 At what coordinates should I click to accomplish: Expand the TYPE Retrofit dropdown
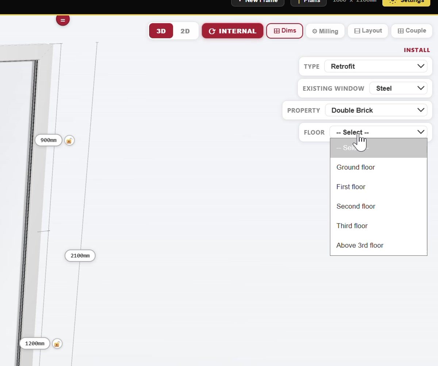tap(376, 66)
